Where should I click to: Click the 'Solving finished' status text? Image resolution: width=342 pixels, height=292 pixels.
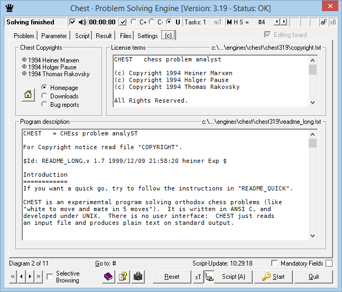click(x=30, y=22)
